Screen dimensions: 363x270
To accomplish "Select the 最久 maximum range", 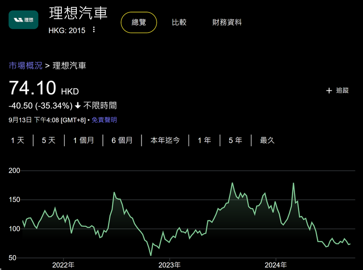I will 267,140.
